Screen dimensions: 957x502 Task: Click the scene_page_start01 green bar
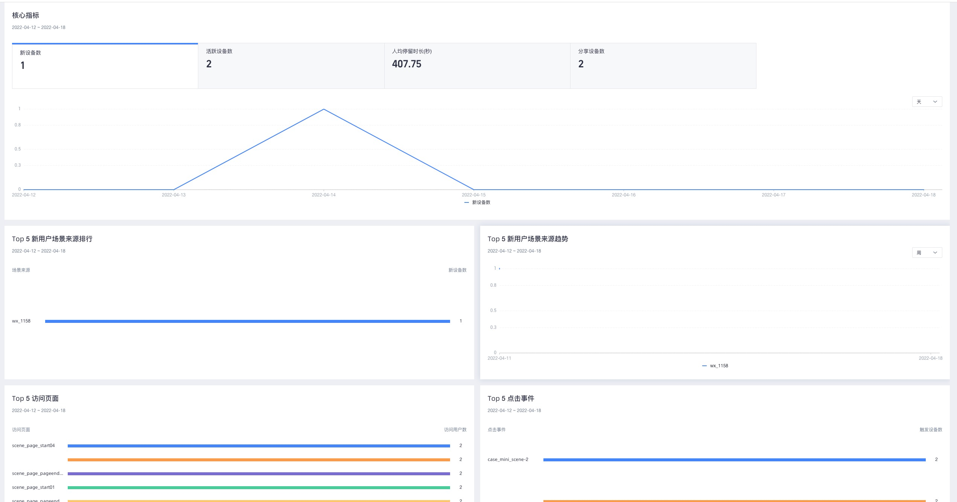259,487
